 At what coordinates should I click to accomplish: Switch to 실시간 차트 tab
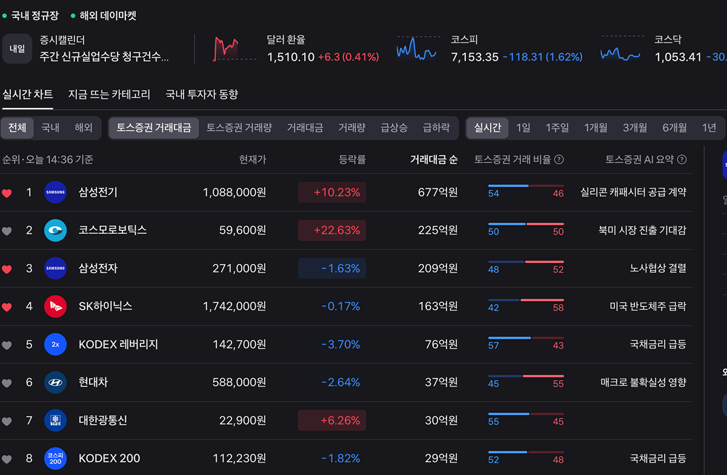28,95
